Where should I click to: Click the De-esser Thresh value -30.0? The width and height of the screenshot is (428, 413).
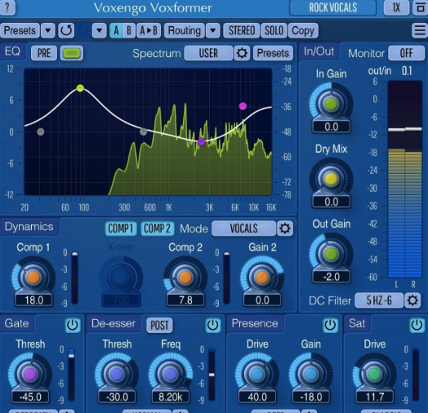click(x=117, y=397)
